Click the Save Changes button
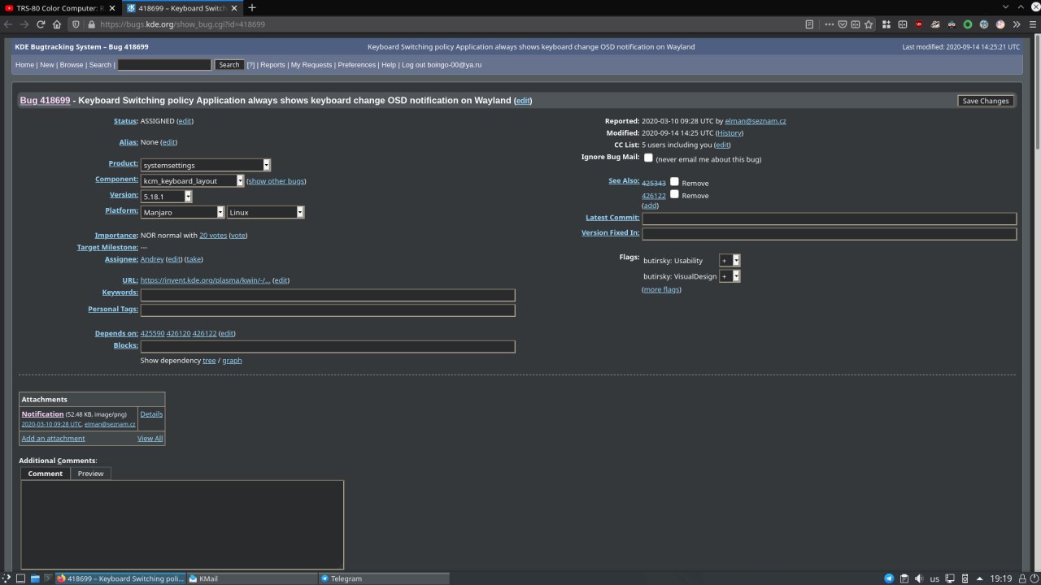 click(x=986, y=101)
